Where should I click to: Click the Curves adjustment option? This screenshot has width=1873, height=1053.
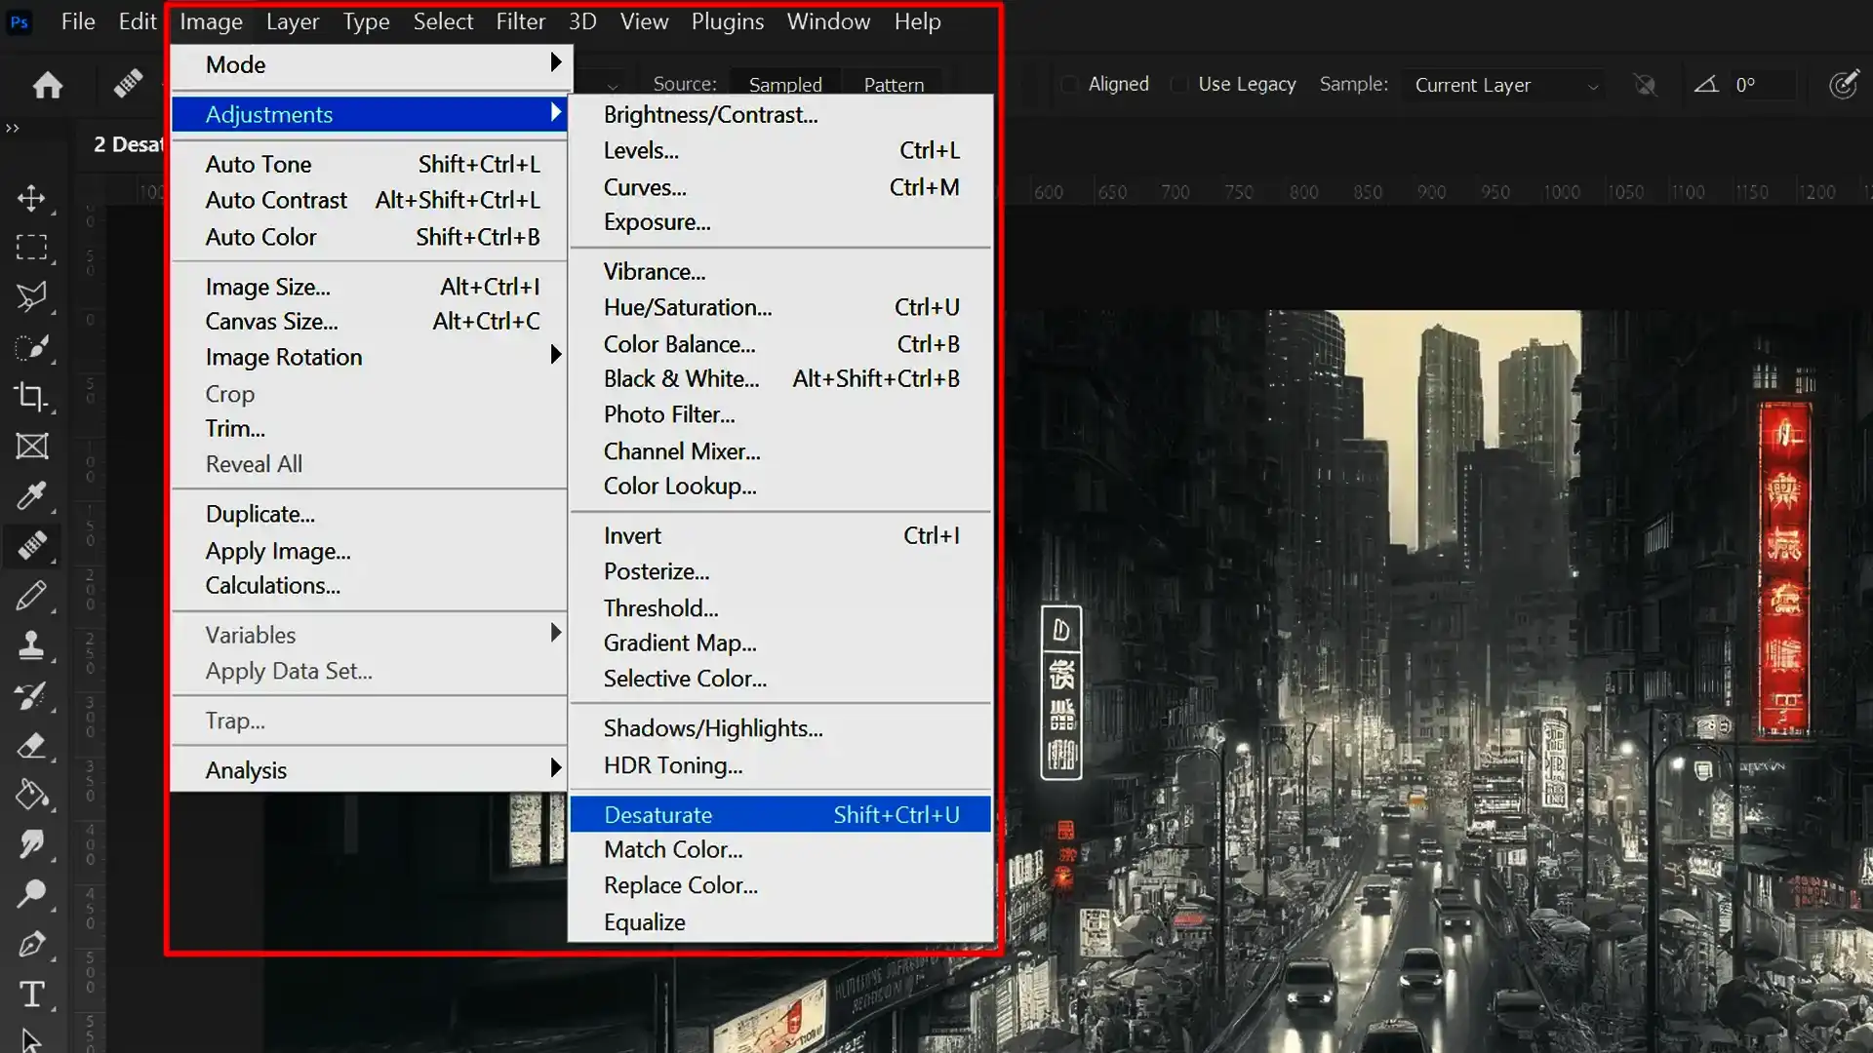click(x=645, y=186)
